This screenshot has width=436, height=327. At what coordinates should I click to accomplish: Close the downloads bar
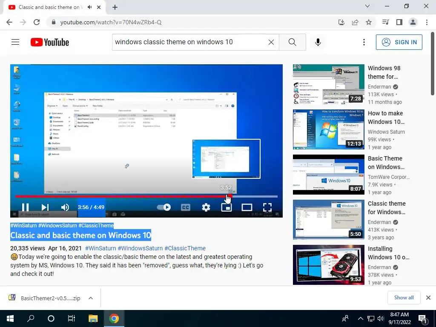click(428, 298)
